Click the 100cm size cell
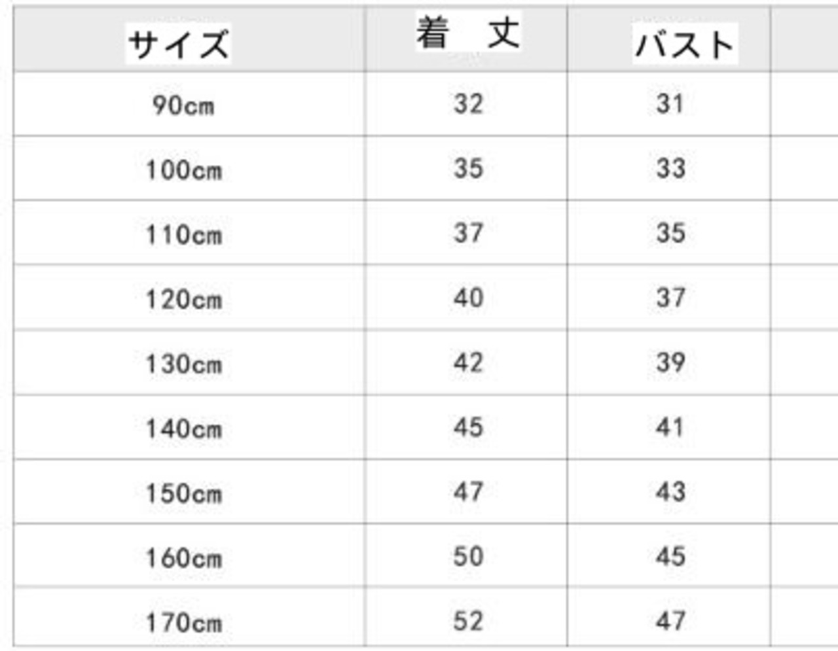Image resolution: width=838 pixels, height=651 pixels. pos(183,170)
